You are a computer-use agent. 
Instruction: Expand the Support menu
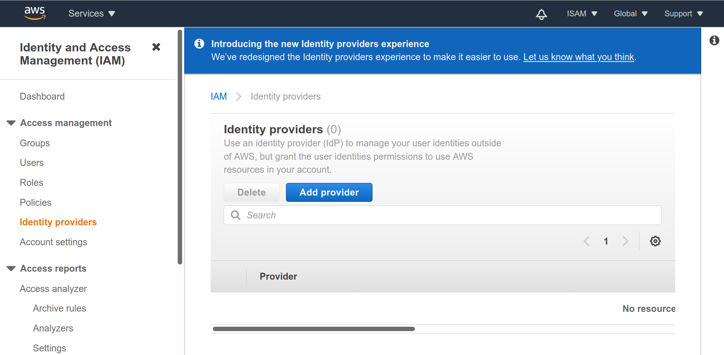(x=683, y=14)
